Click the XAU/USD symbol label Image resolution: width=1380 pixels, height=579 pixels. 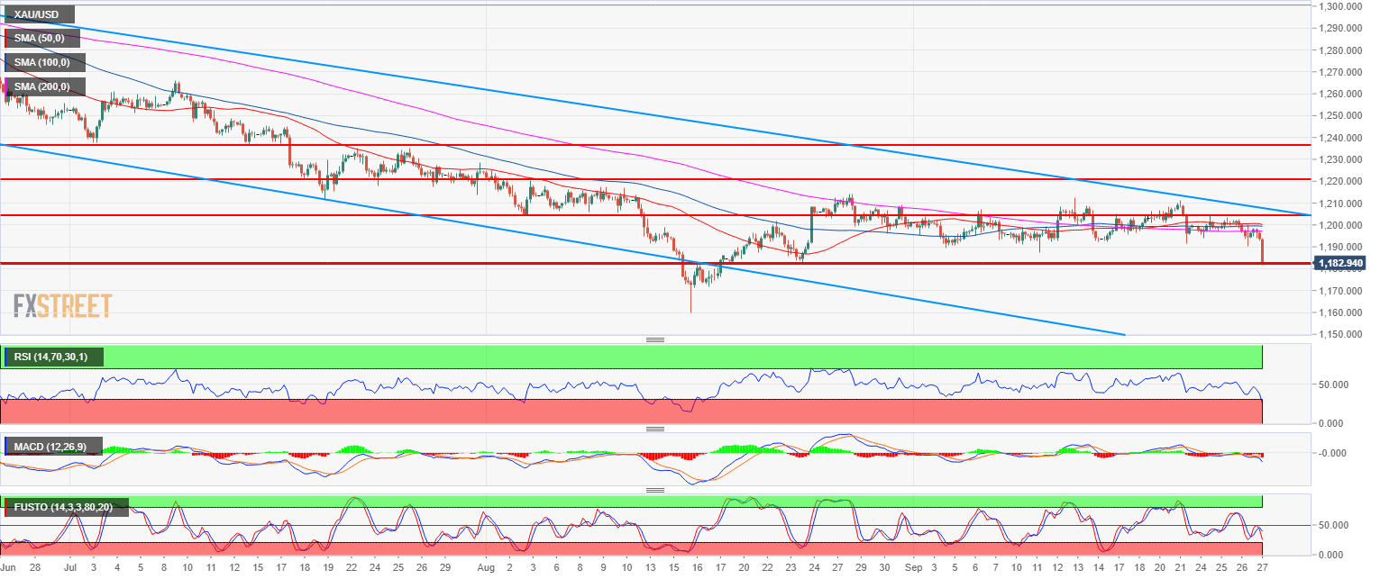38,15
